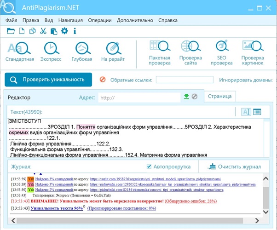Open the Навигация menu
Screen dimensions: 277x230
click(x=70, y=20)
